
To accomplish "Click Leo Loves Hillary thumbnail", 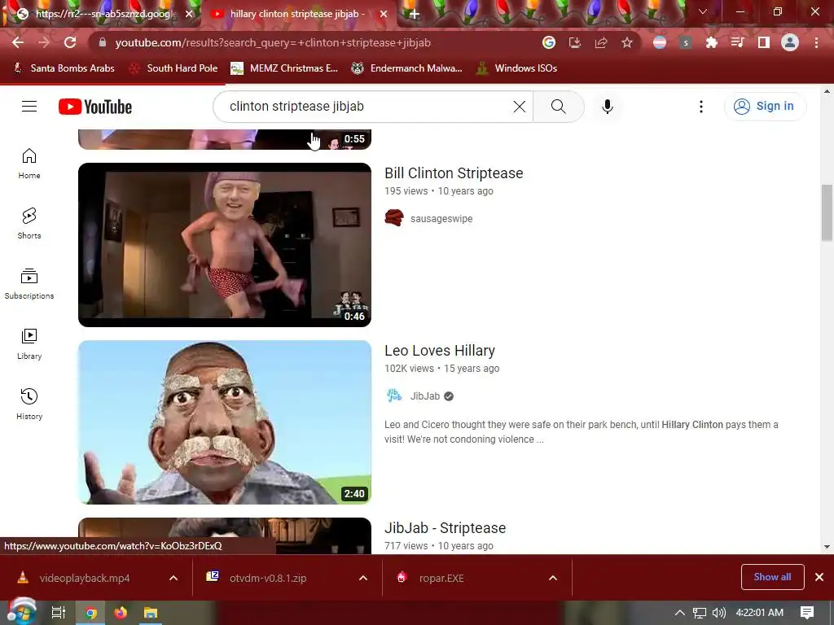I will point(225,422).
